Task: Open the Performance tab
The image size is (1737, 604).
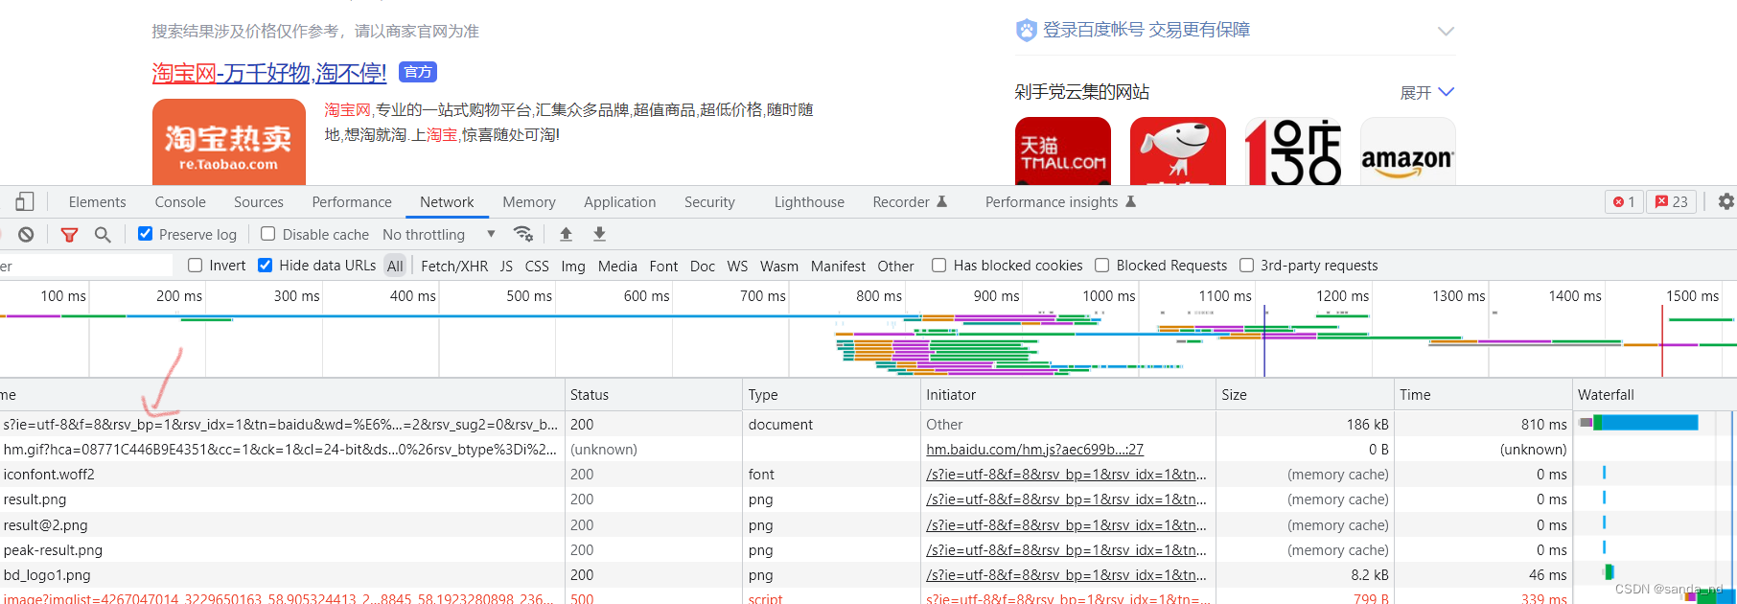Action: click(x=352, y=201)
